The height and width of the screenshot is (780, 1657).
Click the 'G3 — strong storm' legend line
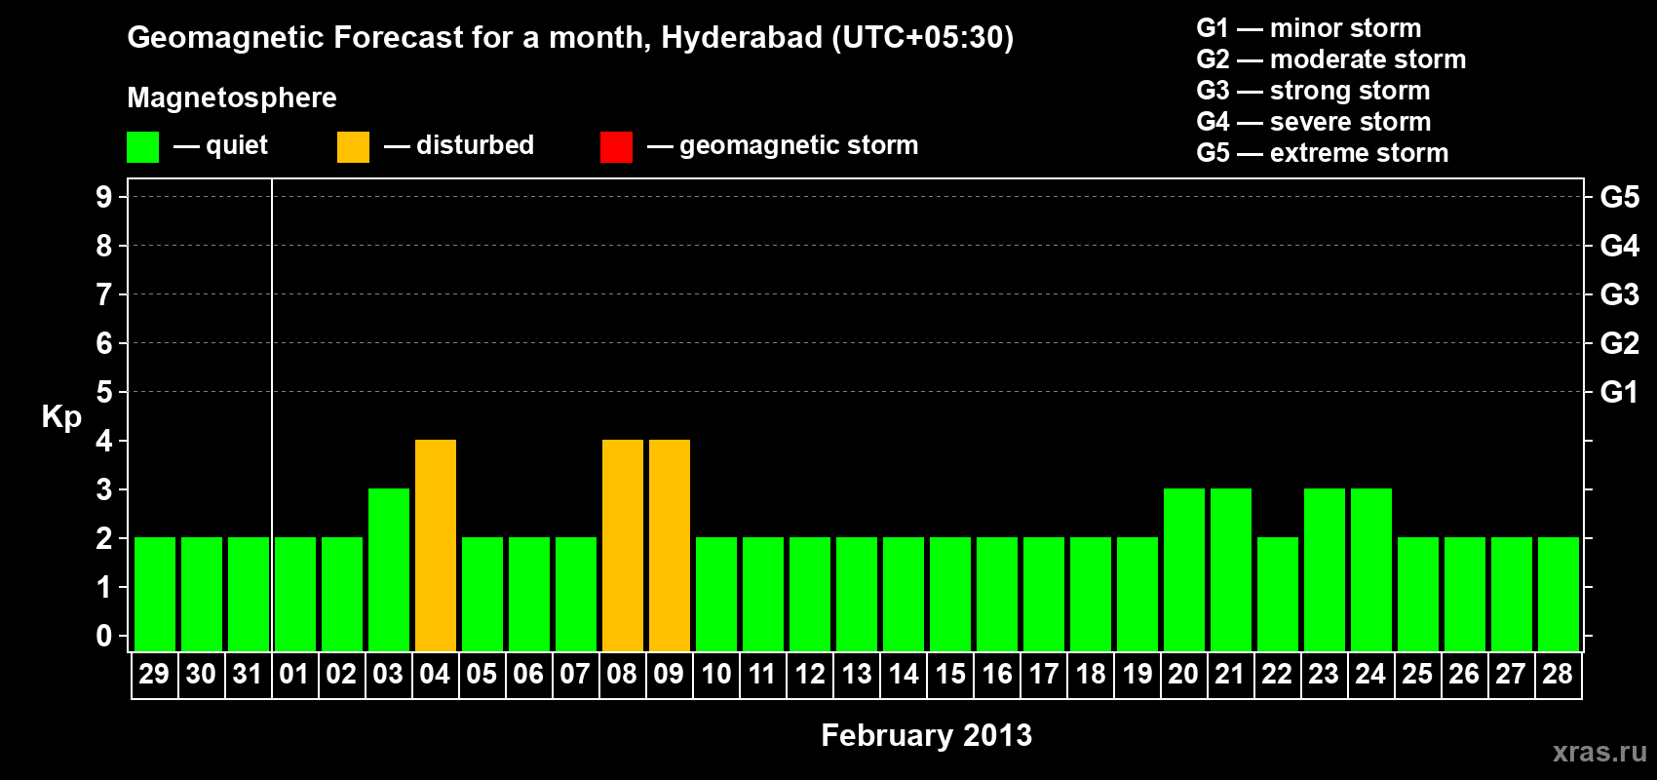click(x=1313, y=91)
